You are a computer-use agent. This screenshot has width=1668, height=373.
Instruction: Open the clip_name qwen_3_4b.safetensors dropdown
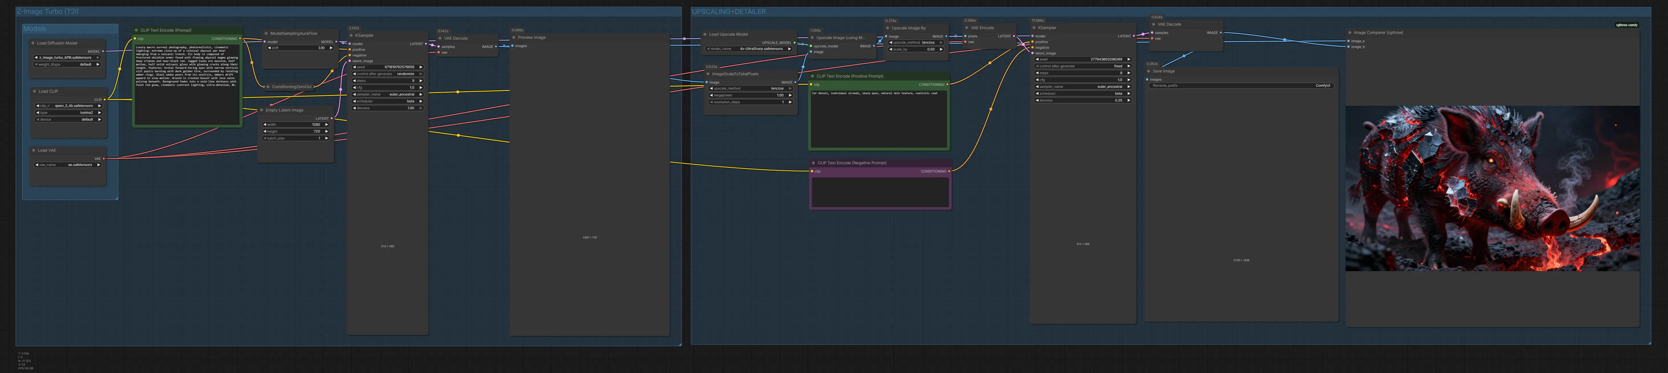69,106
